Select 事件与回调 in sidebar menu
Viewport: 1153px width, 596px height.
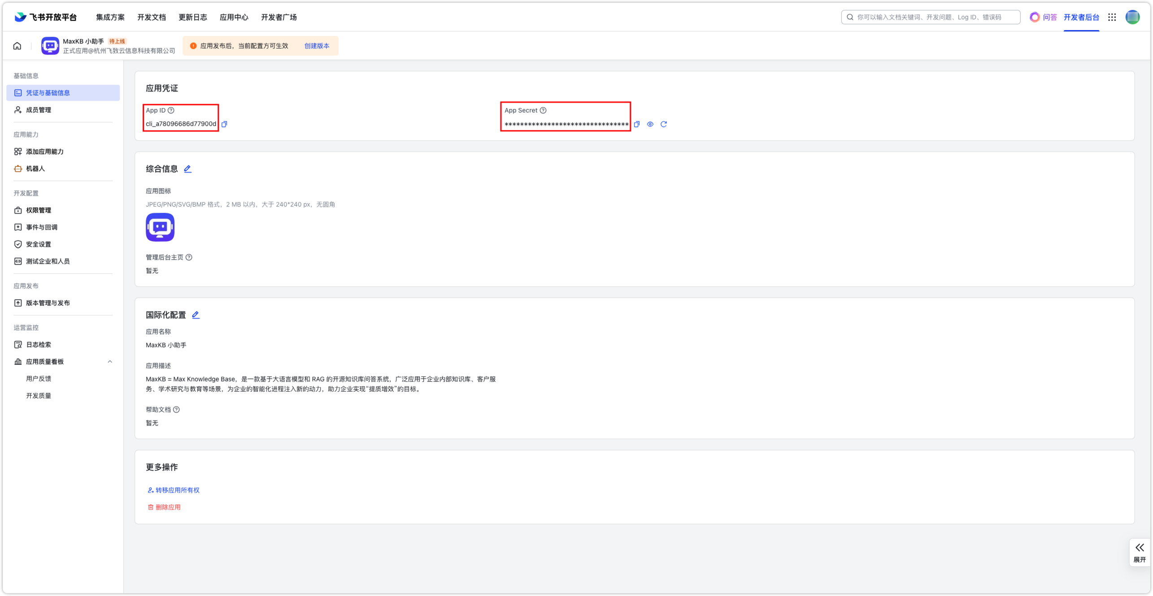[43, 227]
